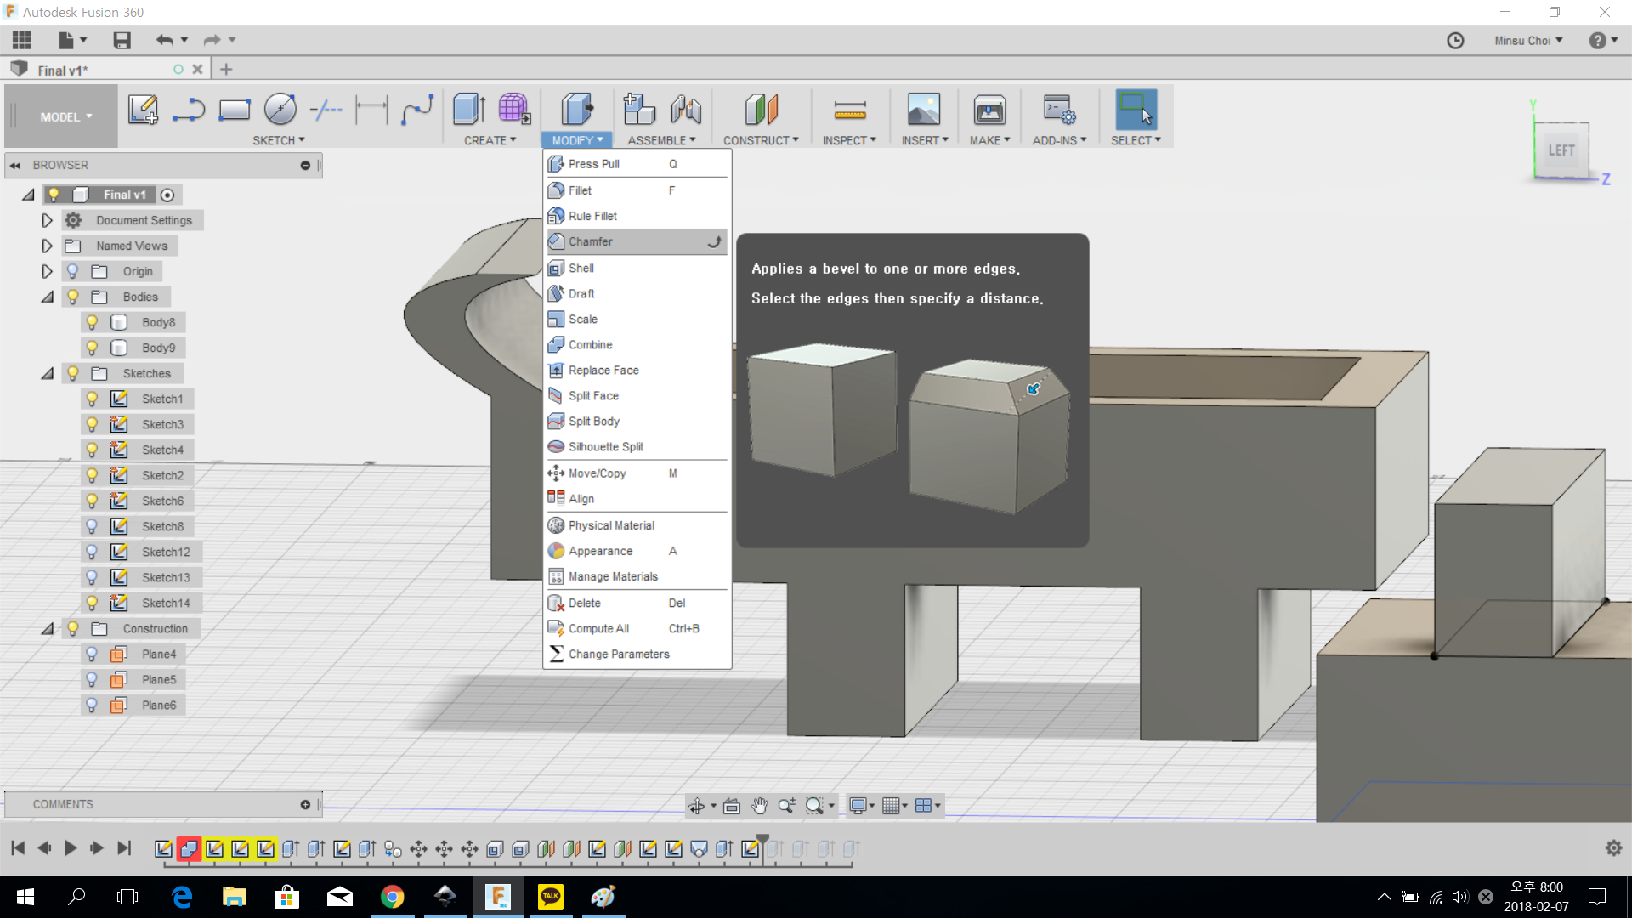The image size is (1632, 918).
Task: Expand Document Settings node
Action: [x=48, y=220]
